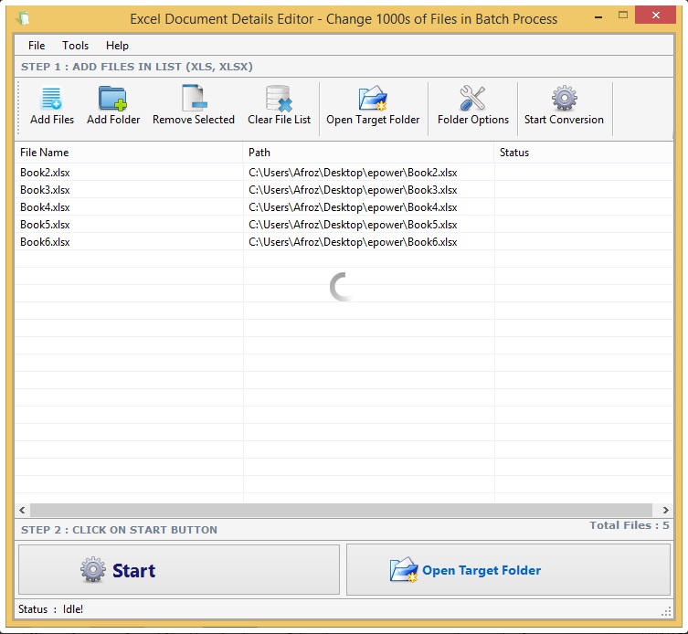Click the app icon in title bar
This screenshot has width=688, height=634.
click(24, 18)
